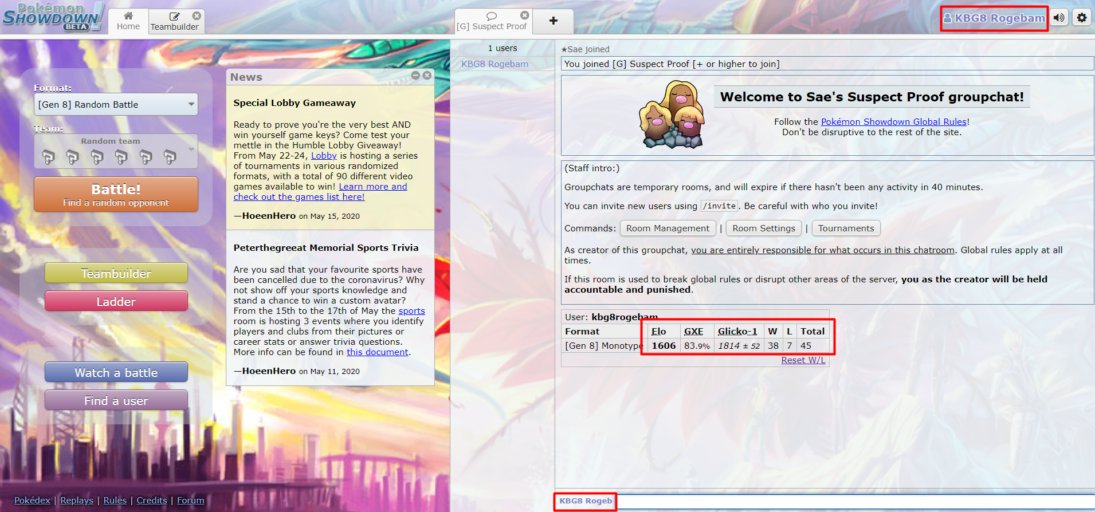The height and width of the screenshot is (512, 1095).
Task: Reset W/L record link
Action: point(803,360)
